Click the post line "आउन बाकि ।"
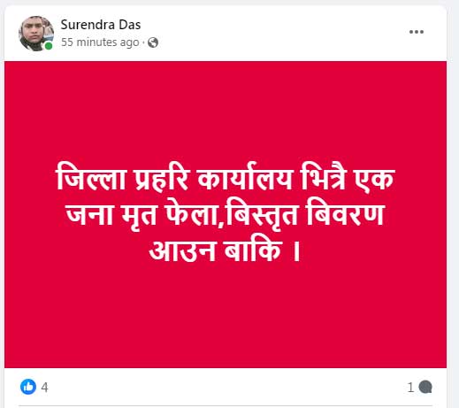459x408 pixels. coord(225,250)
